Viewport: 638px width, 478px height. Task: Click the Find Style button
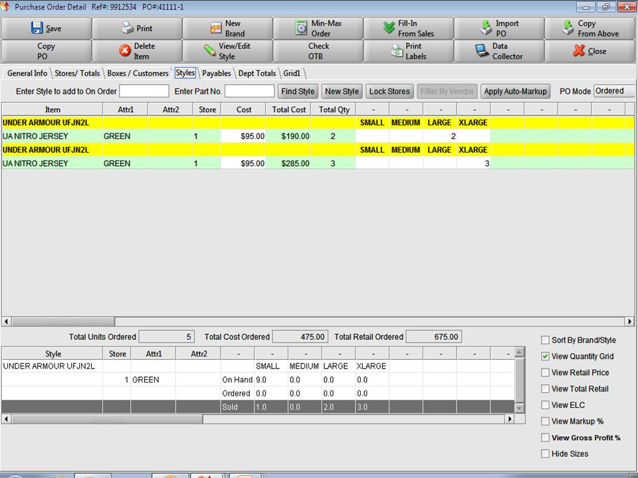(x=298, y=91)
